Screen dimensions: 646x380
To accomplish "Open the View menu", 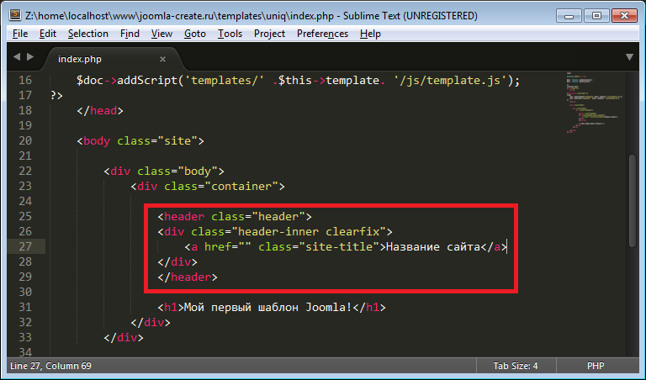I will (161, 34).
